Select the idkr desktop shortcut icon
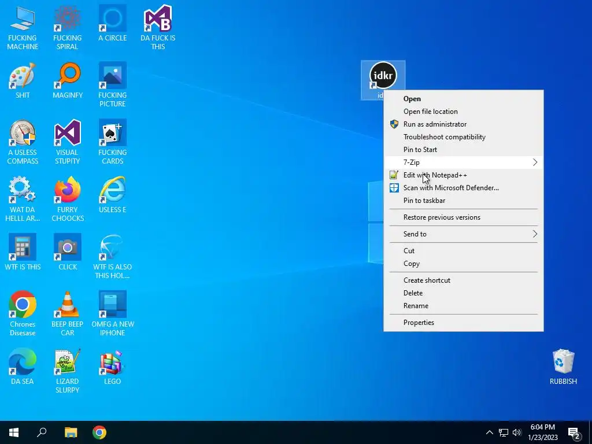 pos(383,76)
